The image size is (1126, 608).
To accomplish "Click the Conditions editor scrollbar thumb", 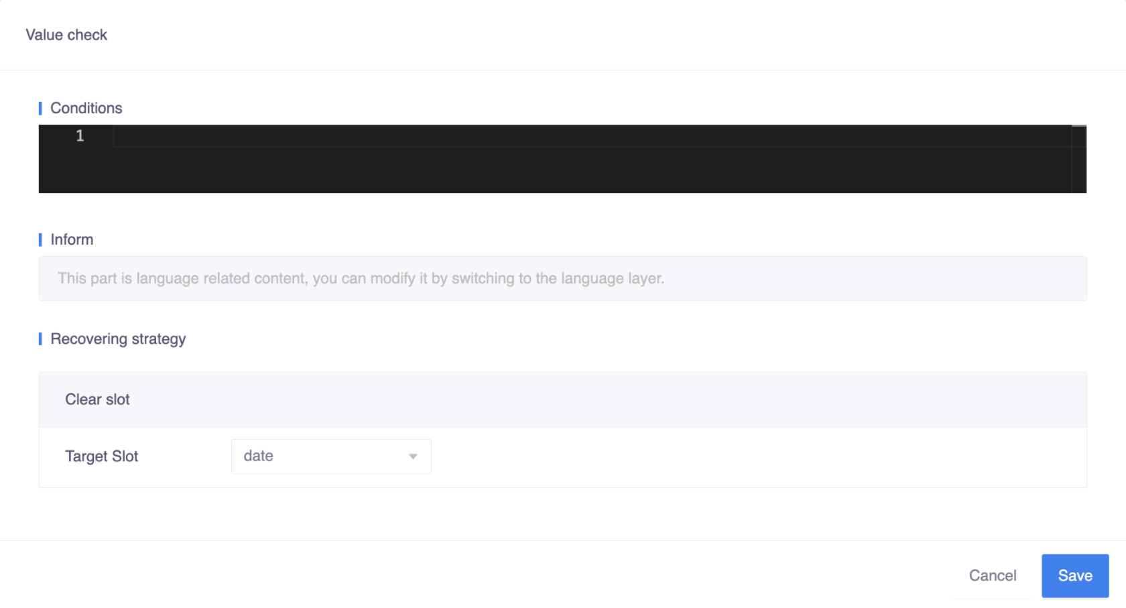I will 1078,126.
